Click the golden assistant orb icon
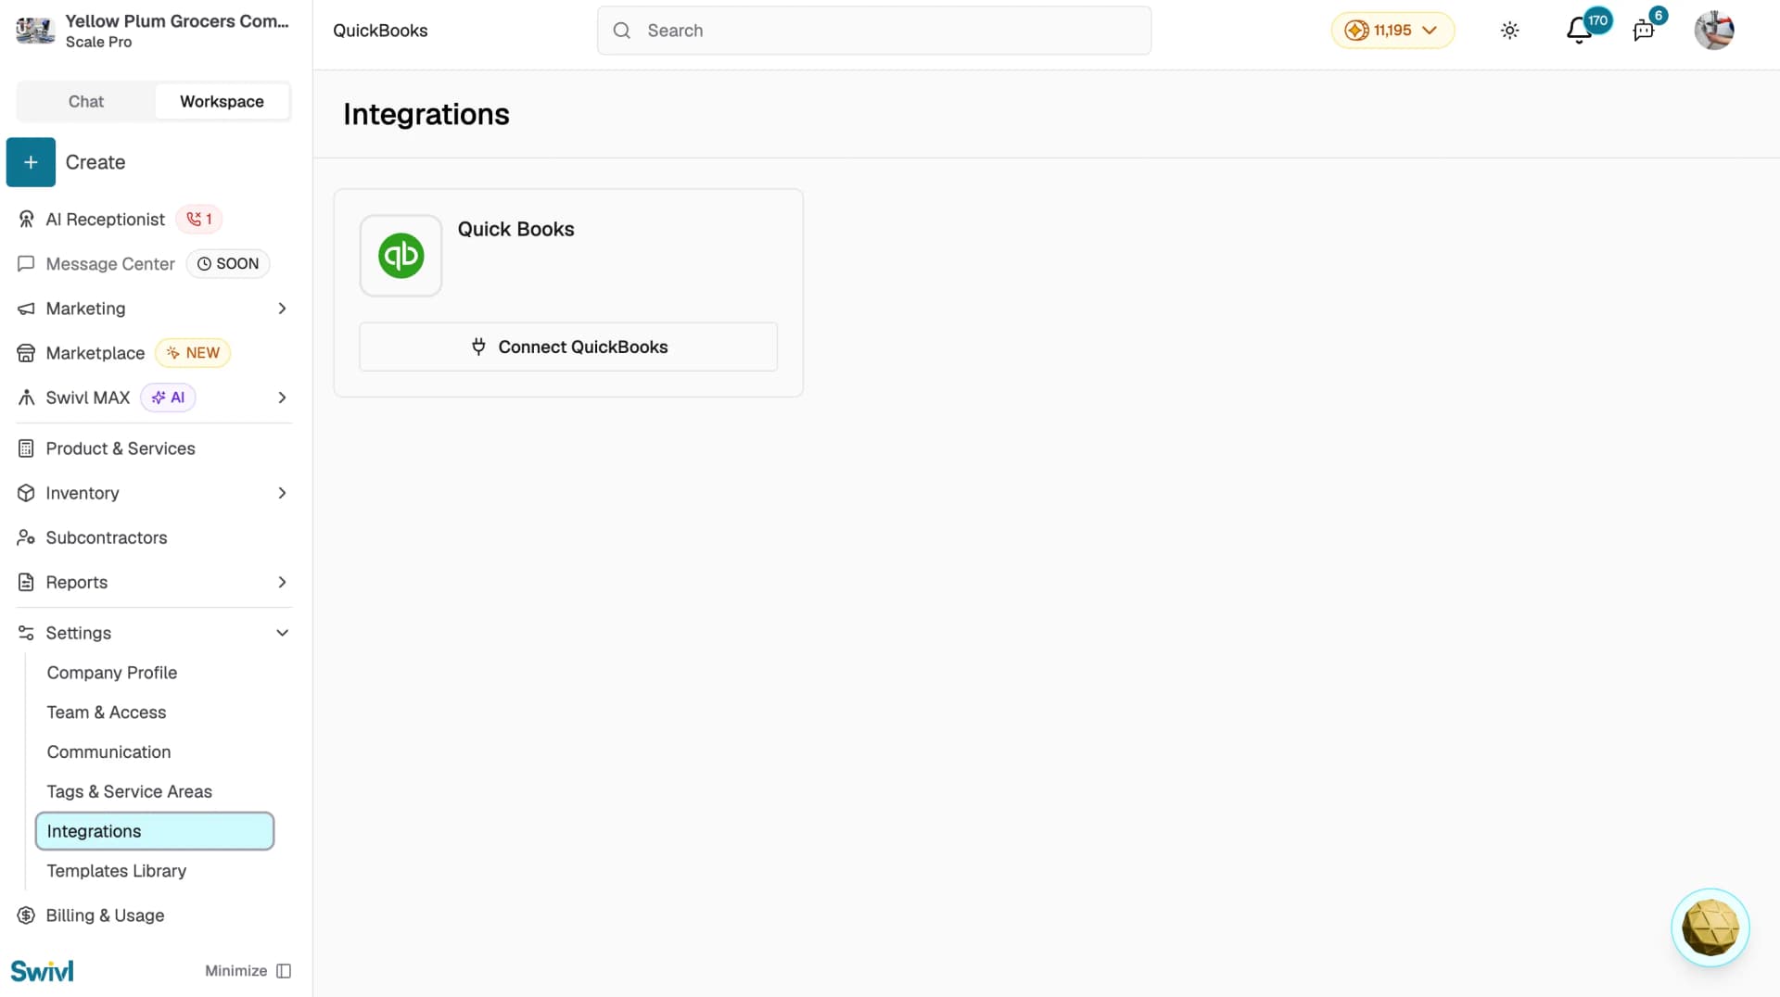 1710,928
